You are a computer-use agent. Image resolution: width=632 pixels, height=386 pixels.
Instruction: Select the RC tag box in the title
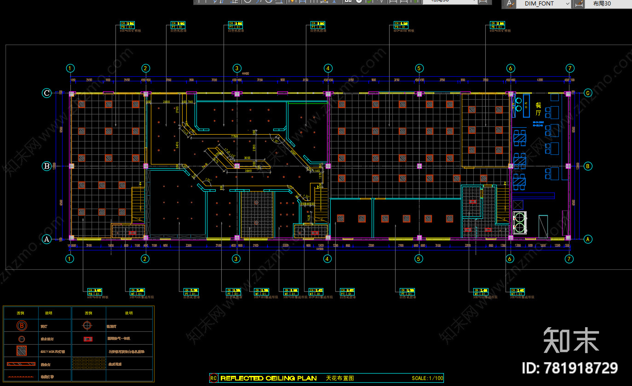click(x=213, y=378)
